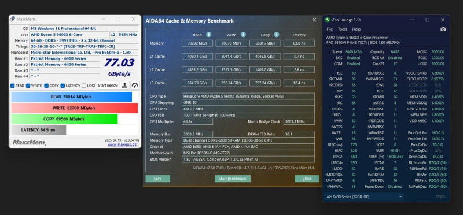Click the L3 Cache write 852.74 GB/s field
The width and height of the screenshot is (463, 215).
(x=231, y=83)
